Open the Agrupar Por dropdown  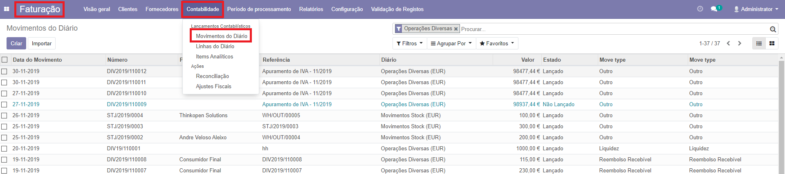coord(451,43)
